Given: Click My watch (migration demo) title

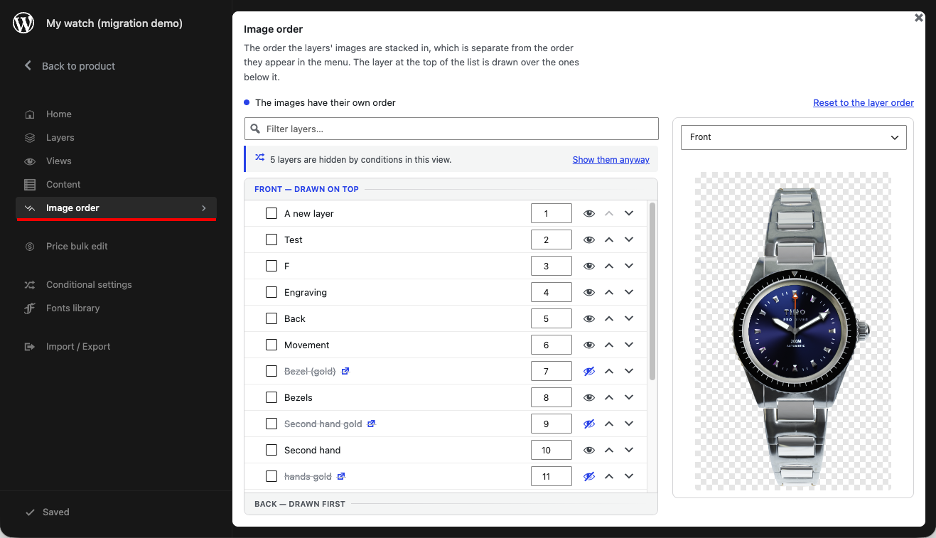Looking at the screenshot, I should (114, 23).
